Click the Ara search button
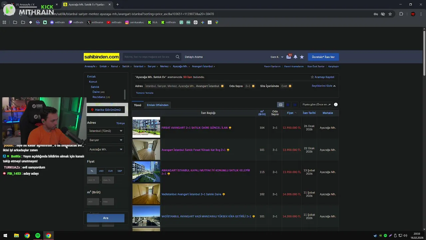This screenshot has height=240, width=426. pos(106,218)
